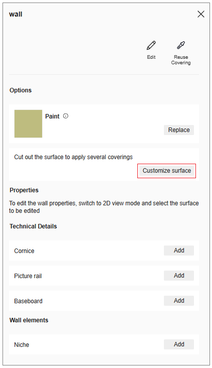
Task: Click the Edit pencil icon
Action: point(151,46)
